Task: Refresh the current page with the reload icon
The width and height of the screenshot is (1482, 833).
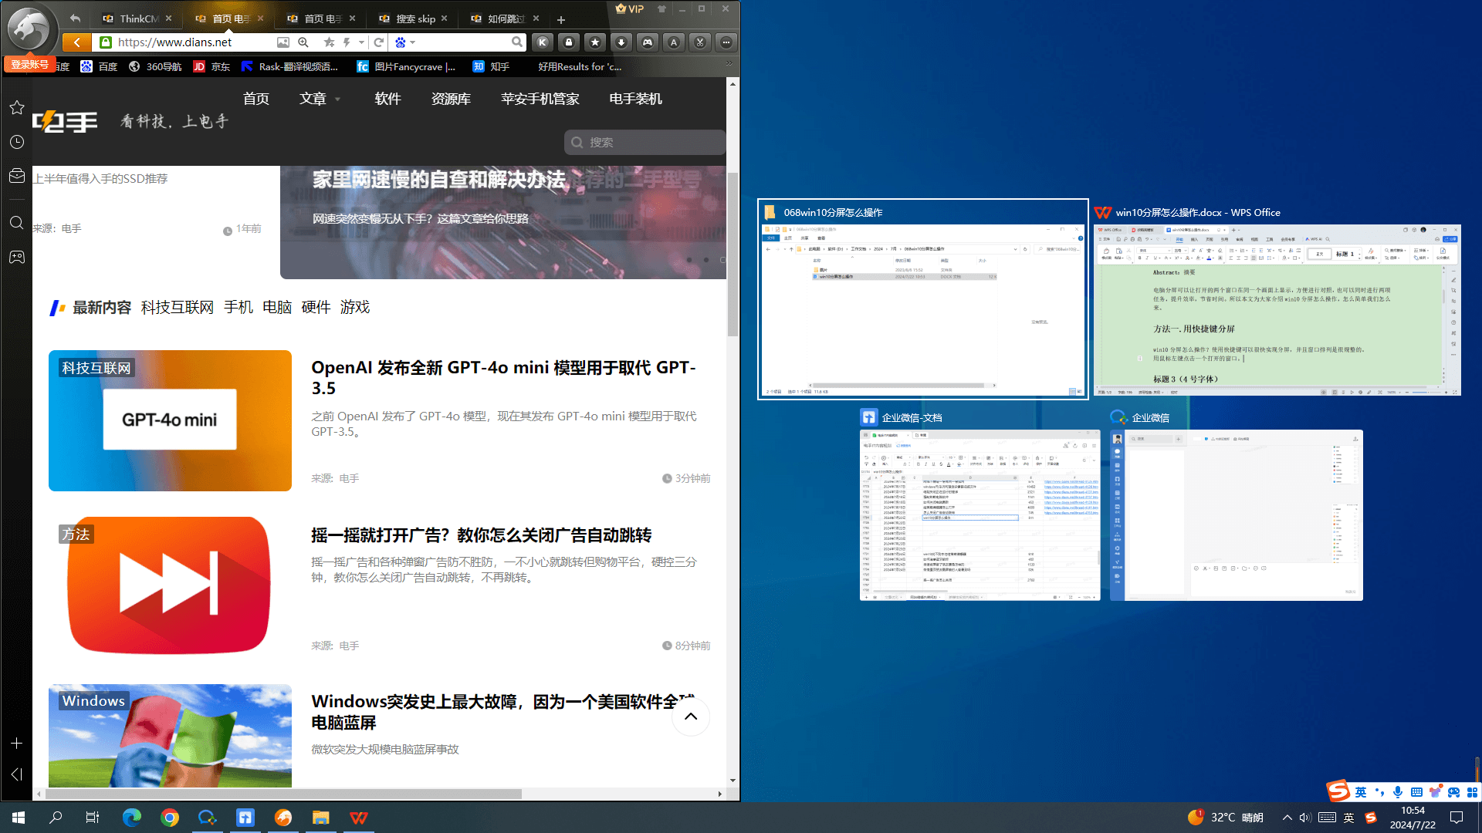Action: [x=378, y=42]
